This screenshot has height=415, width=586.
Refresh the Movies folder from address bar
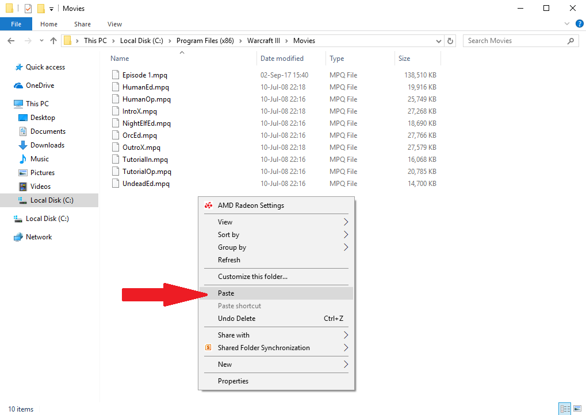click(450, 41)
